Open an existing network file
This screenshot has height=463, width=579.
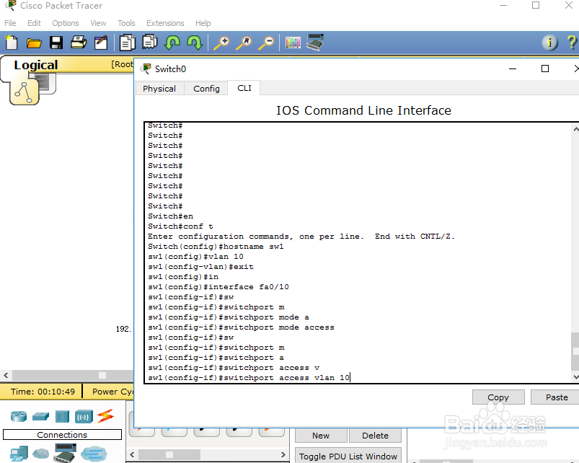click(33, 43)
